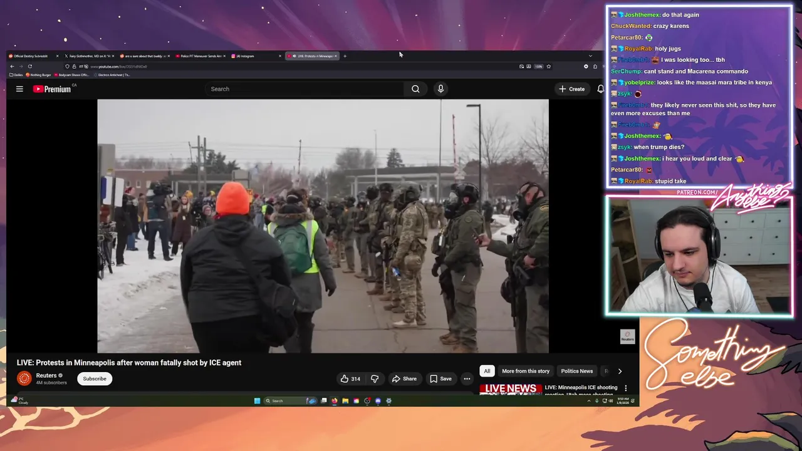
Task: Show next filter chips with arrow
Action: click(x=620, y=371)
